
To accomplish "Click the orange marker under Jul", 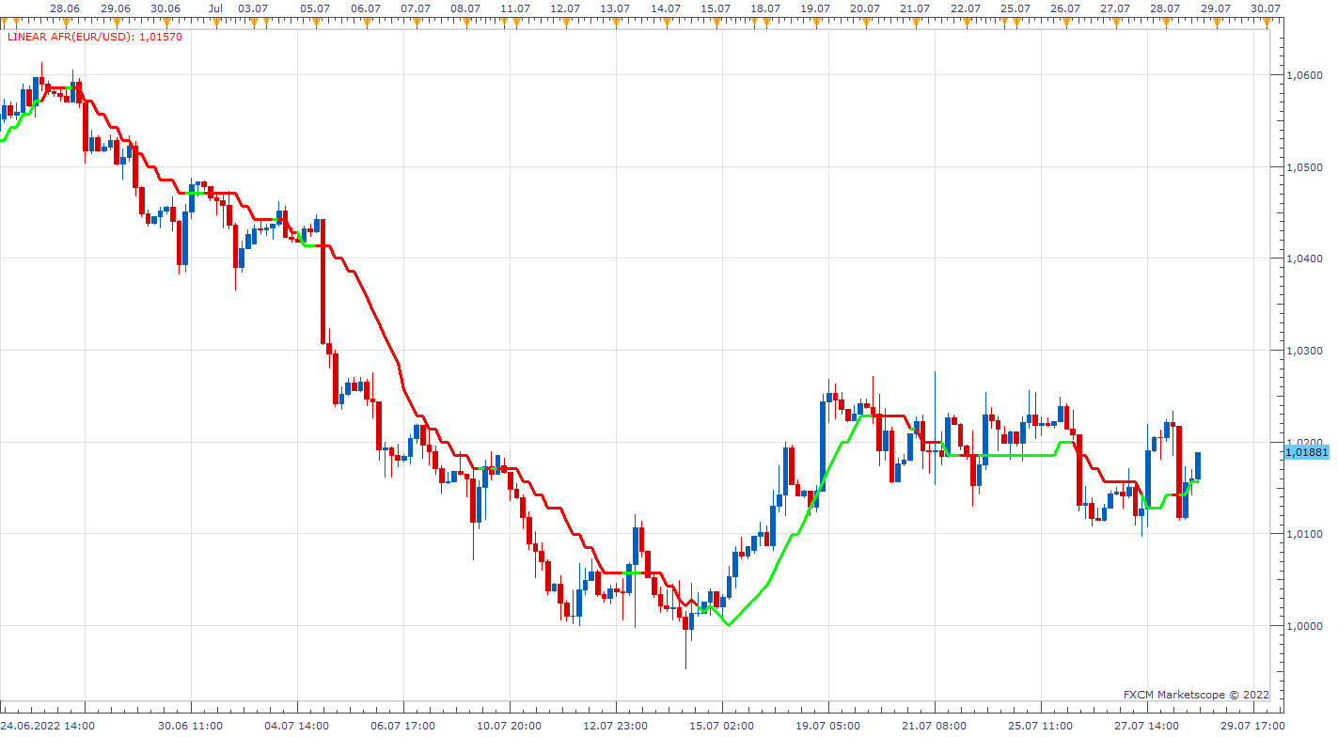I will pyautogui.click(x=215, y=22).
